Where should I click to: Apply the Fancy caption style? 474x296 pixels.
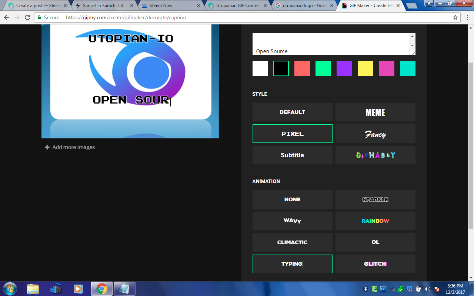pyautogui.click(x=375, y=134)
